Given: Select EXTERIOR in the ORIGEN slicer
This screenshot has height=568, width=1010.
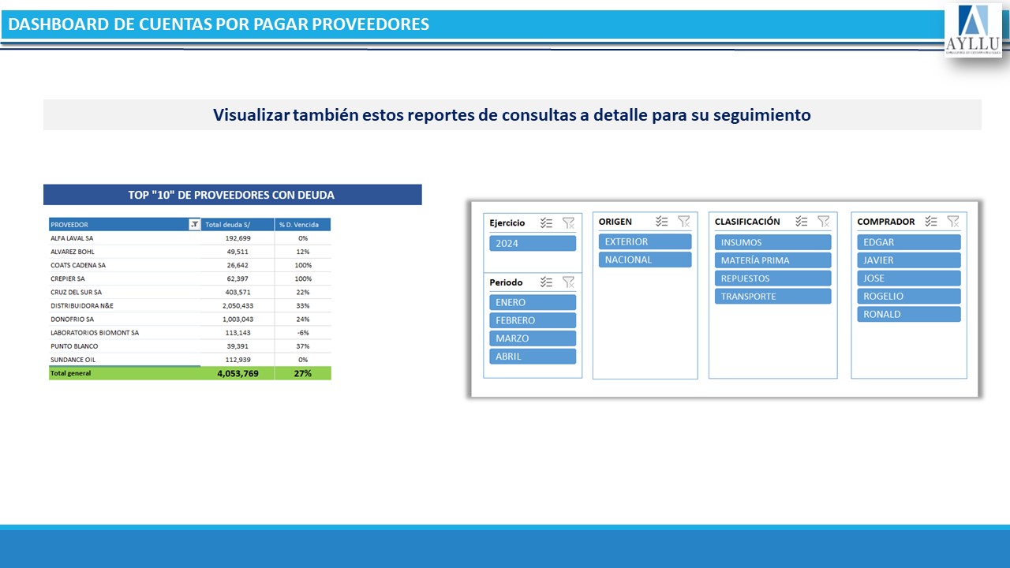Looking at the screenshot, I should click(645, 241).
